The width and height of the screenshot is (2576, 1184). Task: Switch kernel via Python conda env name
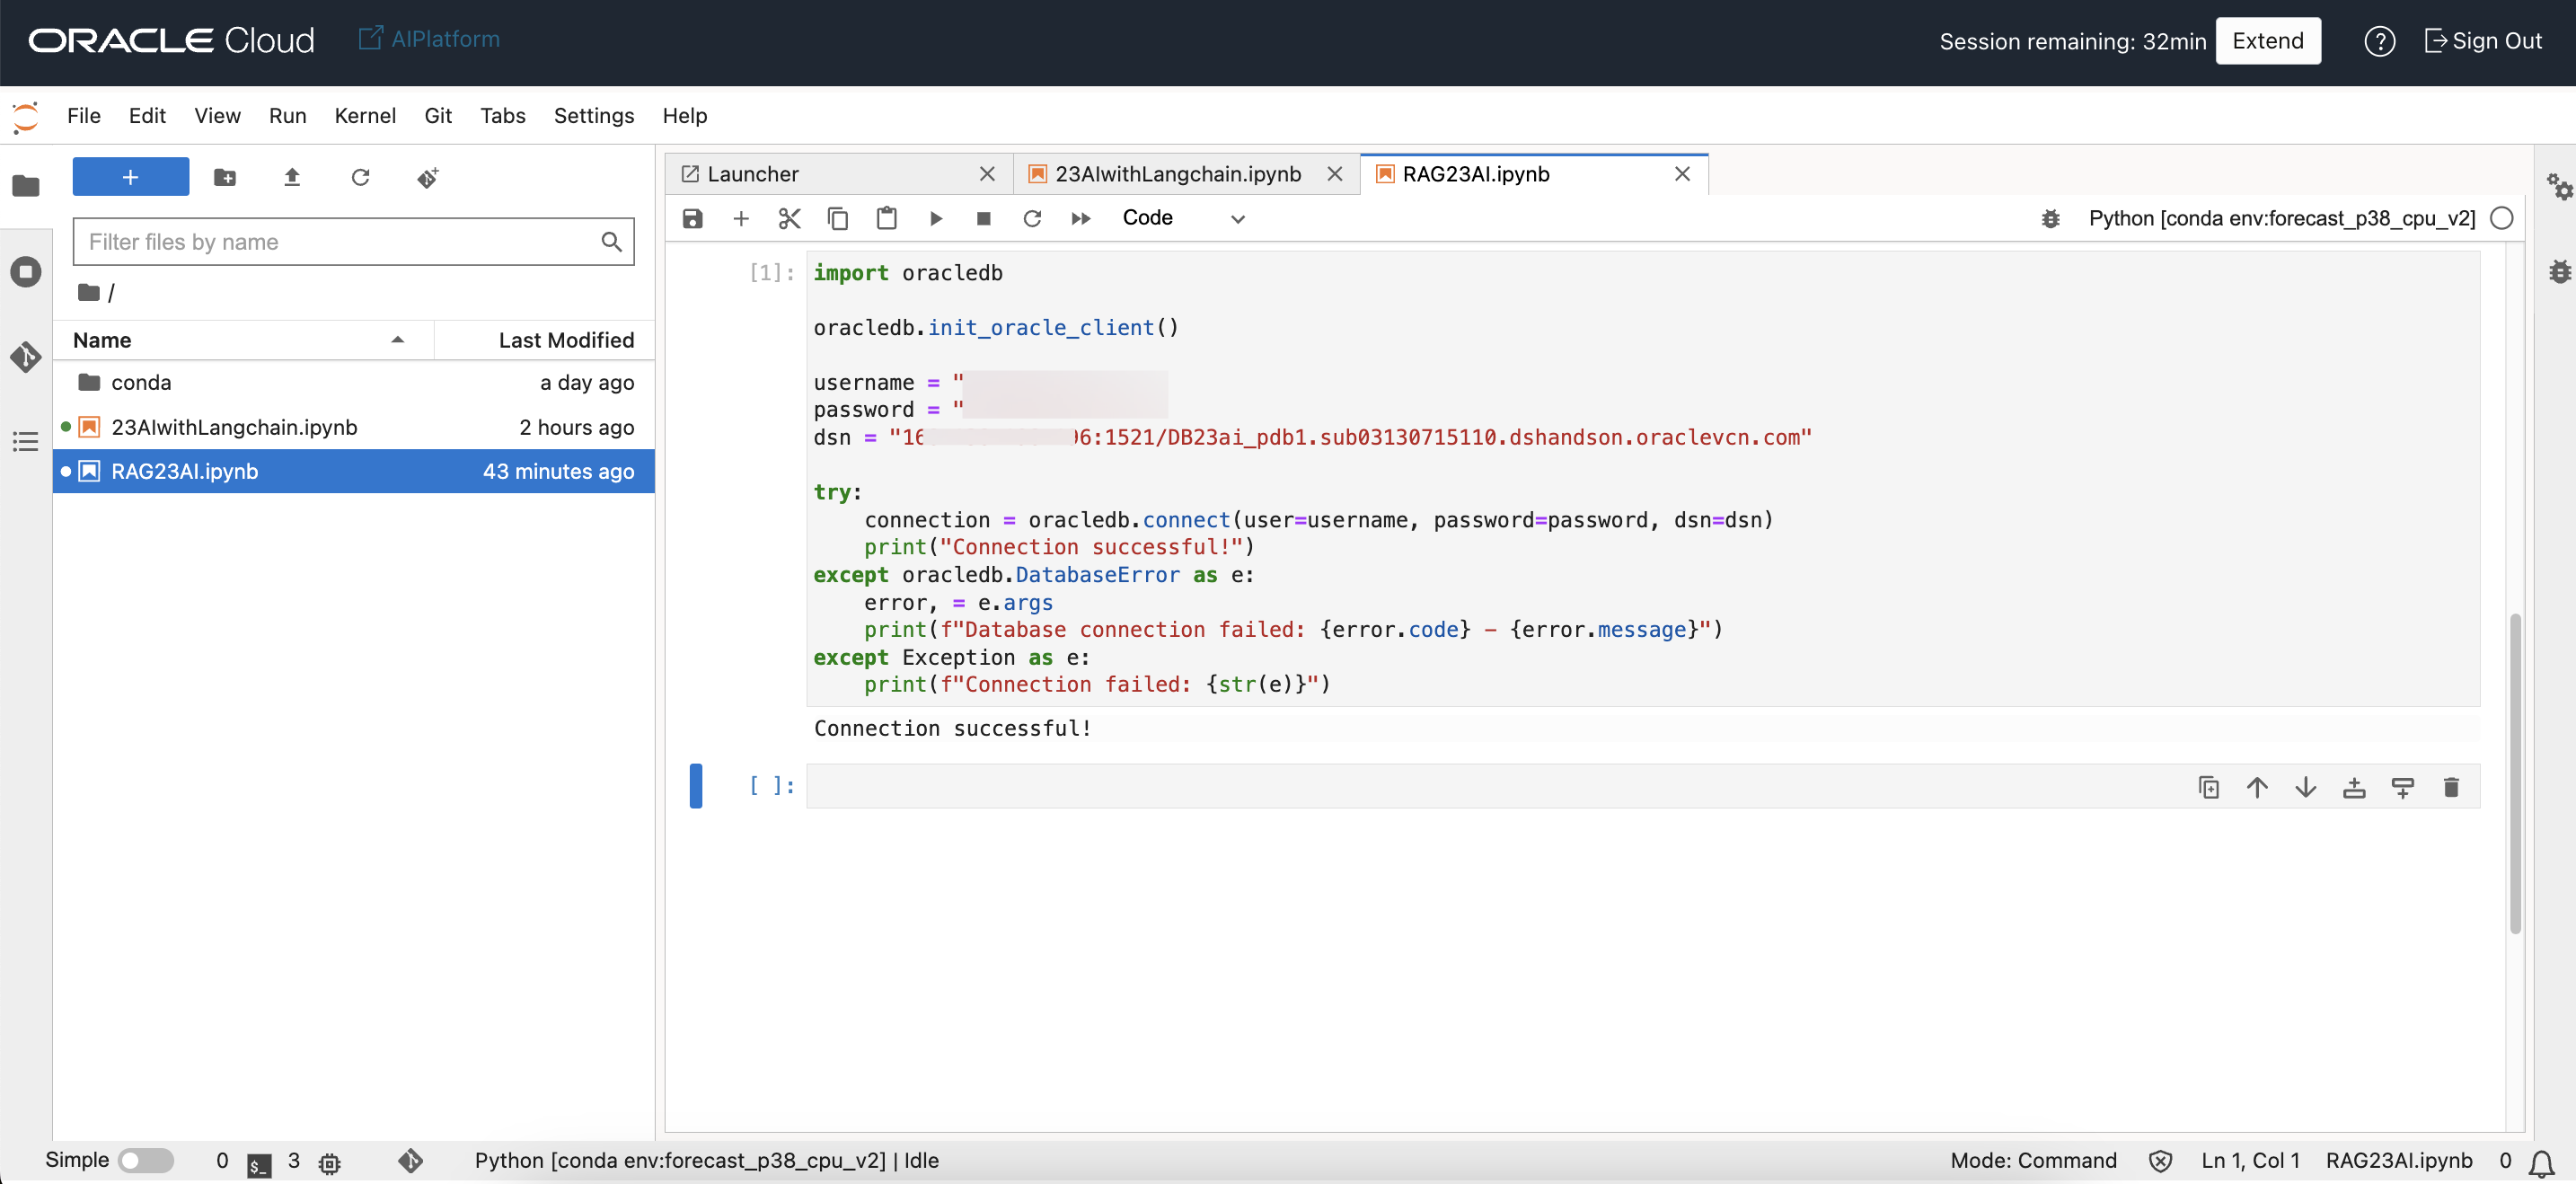2281,218
